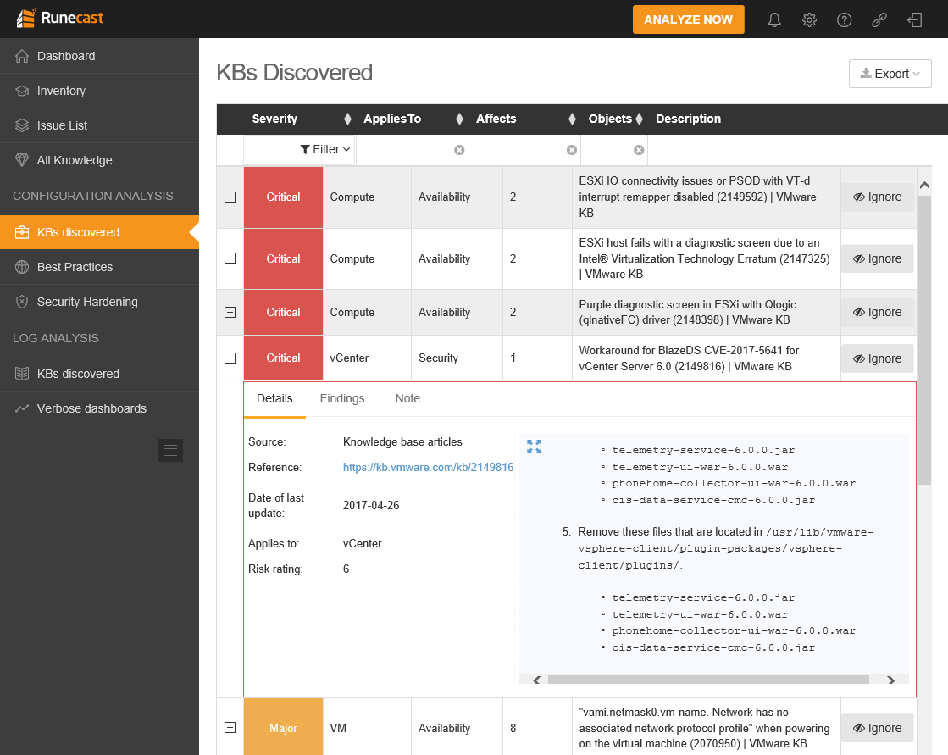
Task: Ignore the vami.netmask0 network profile KB
Action: pos(878,729)
